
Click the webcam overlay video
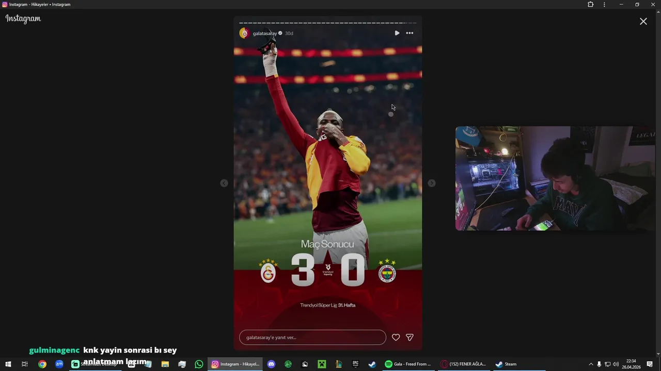tap(555, 178)
